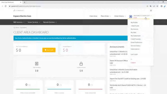167x94 pixels.
Task: Click the Locked Amount padlock icon
Action: [81, 64]
